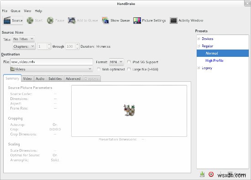
Task: Click the Add to Queue icon
Action: [x=72, y=20]
